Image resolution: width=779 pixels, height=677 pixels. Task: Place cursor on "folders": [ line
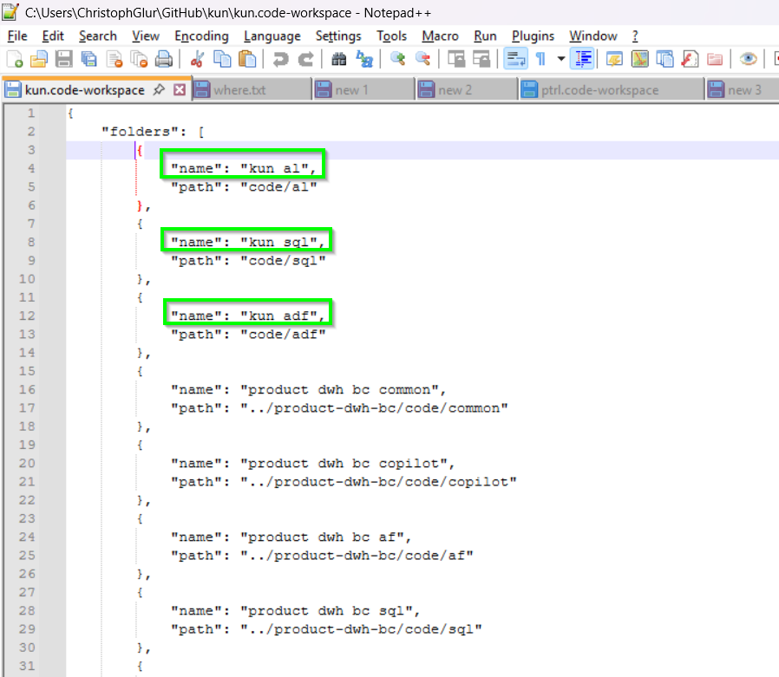pyautogui.click(x=153, y=132)
